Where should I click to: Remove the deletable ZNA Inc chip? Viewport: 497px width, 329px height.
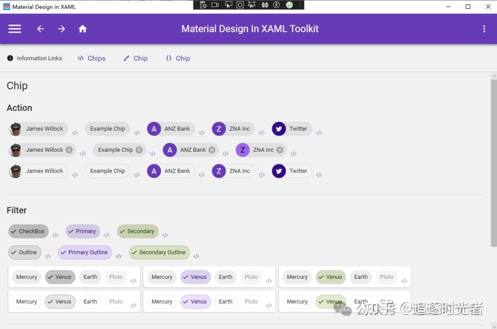click(x=280, y=150)
